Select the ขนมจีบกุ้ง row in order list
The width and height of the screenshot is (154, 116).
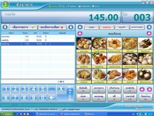coord(38,40)
